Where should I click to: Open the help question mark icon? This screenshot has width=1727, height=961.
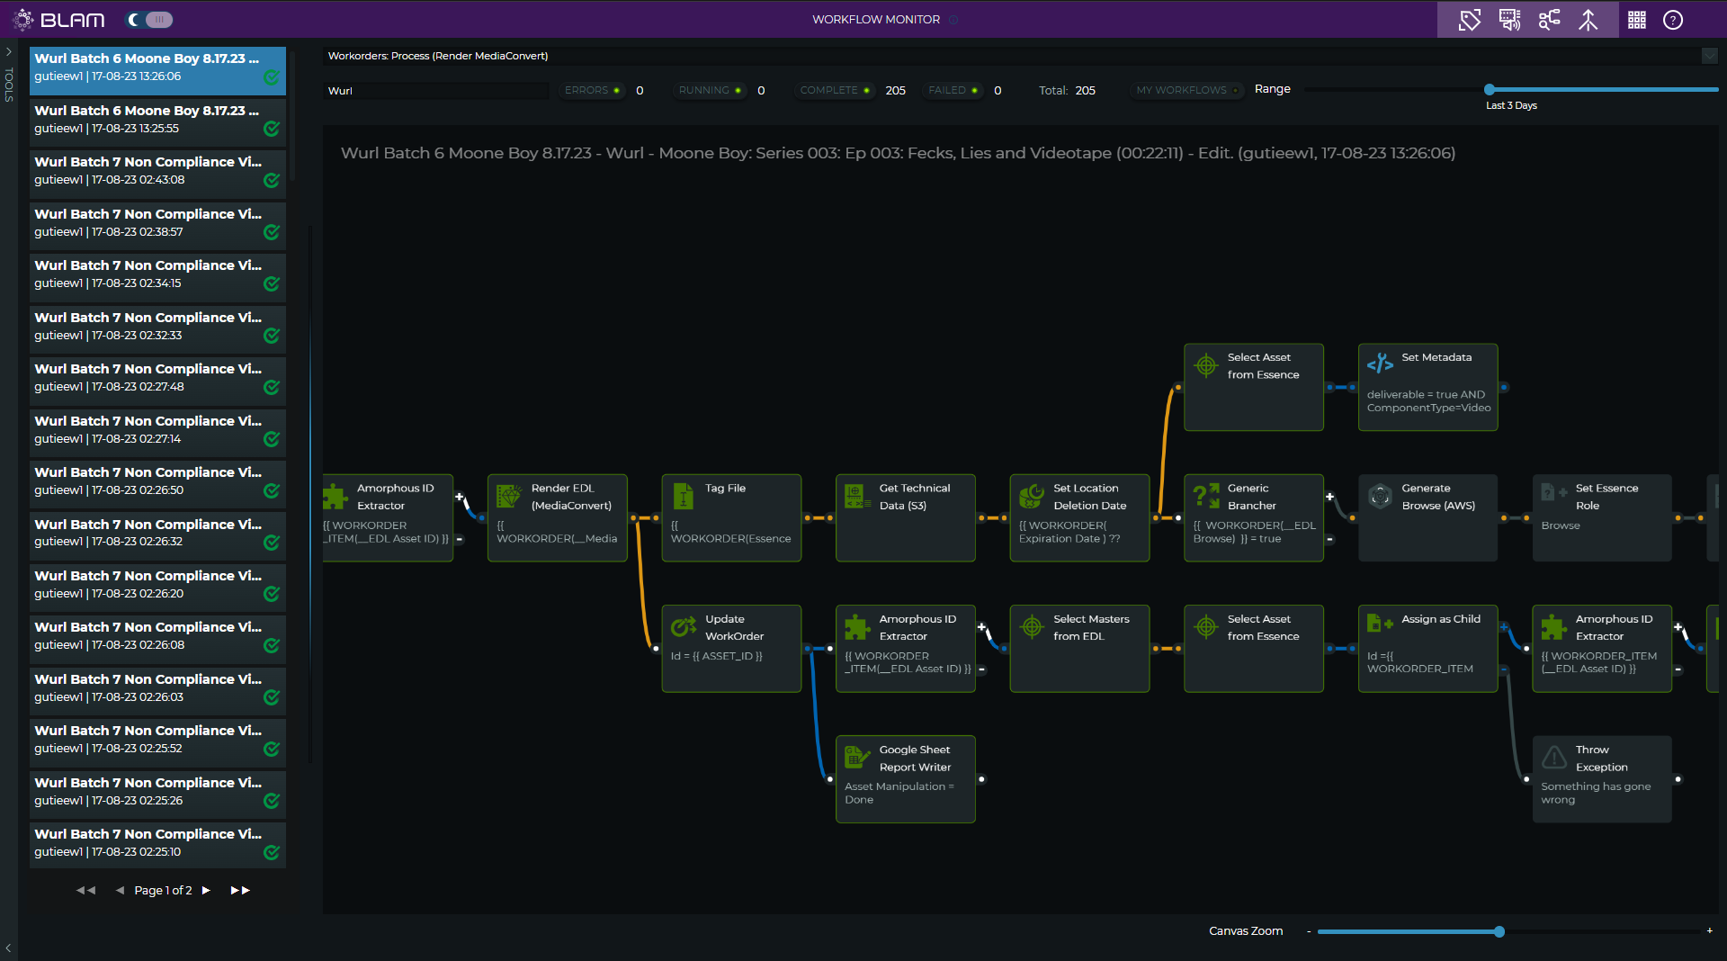1673,20
